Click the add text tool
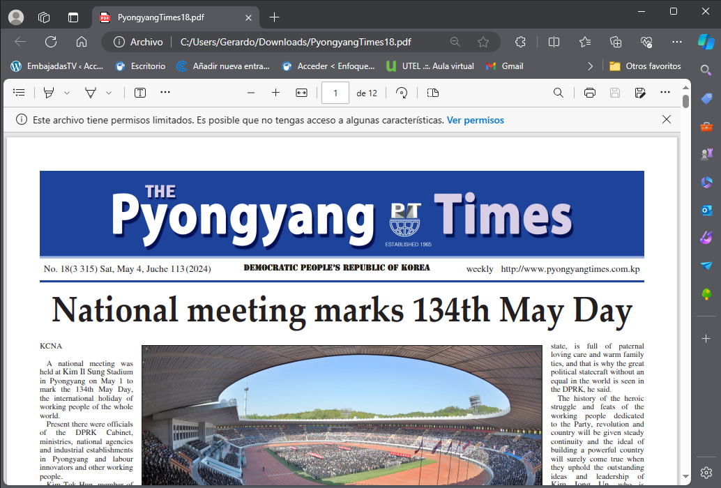This screenshot has width=721, height=488. pyautogui.click(x=140, y=92)
